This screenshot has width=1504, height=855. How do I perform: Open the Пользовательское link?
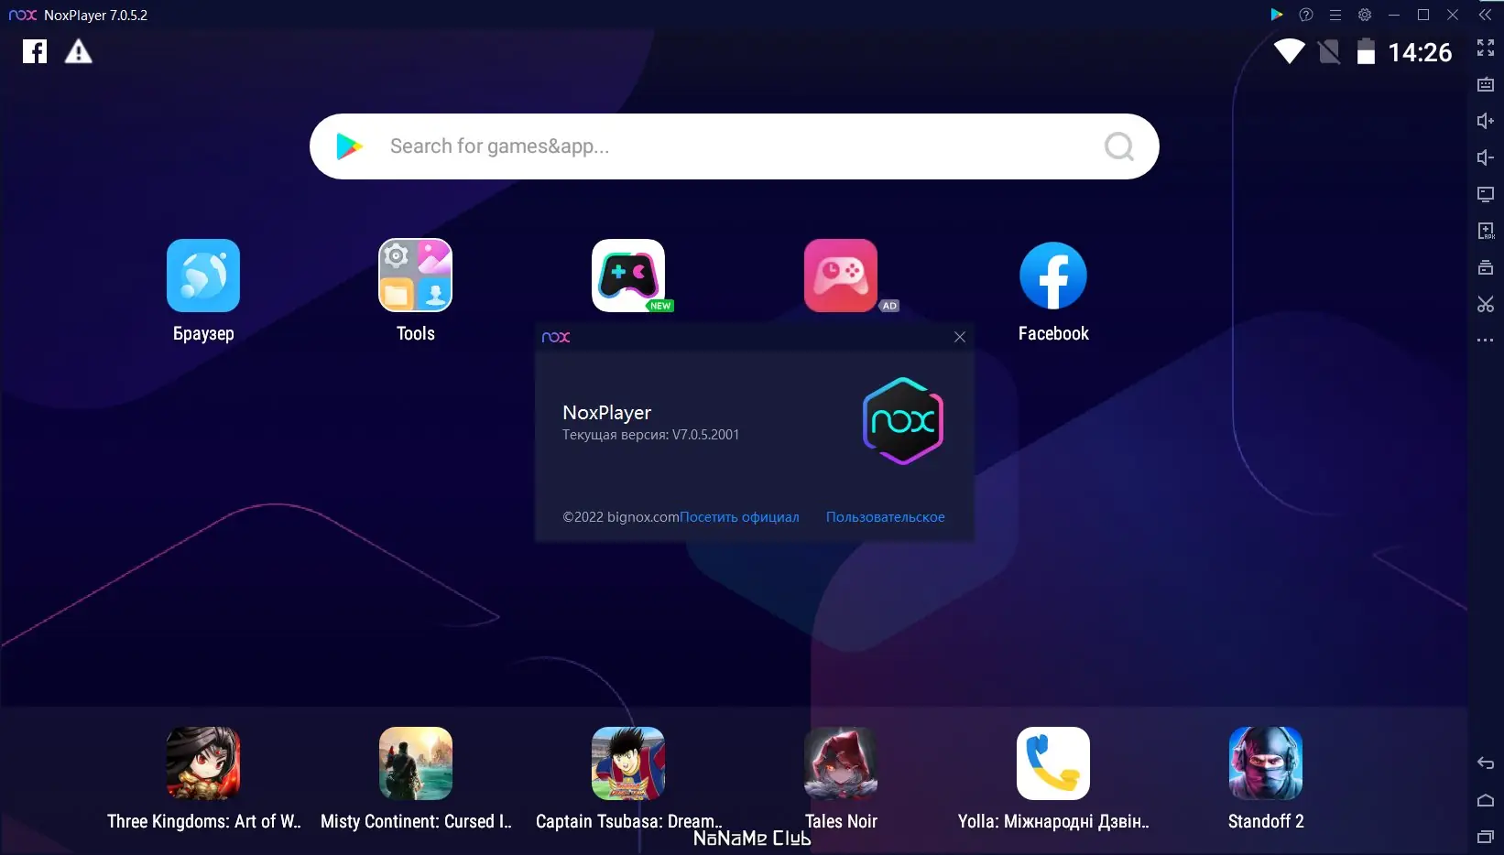pyautogui.click(x=886, y=517)
